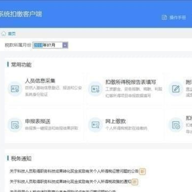Click description text under 人员信息采集
Viewport: 192px width, 192px height.
pyautogui.click(x=53, y=91)
